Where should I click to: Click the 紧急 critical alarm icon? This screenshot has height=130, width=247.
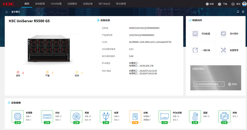tap(18, 72)
